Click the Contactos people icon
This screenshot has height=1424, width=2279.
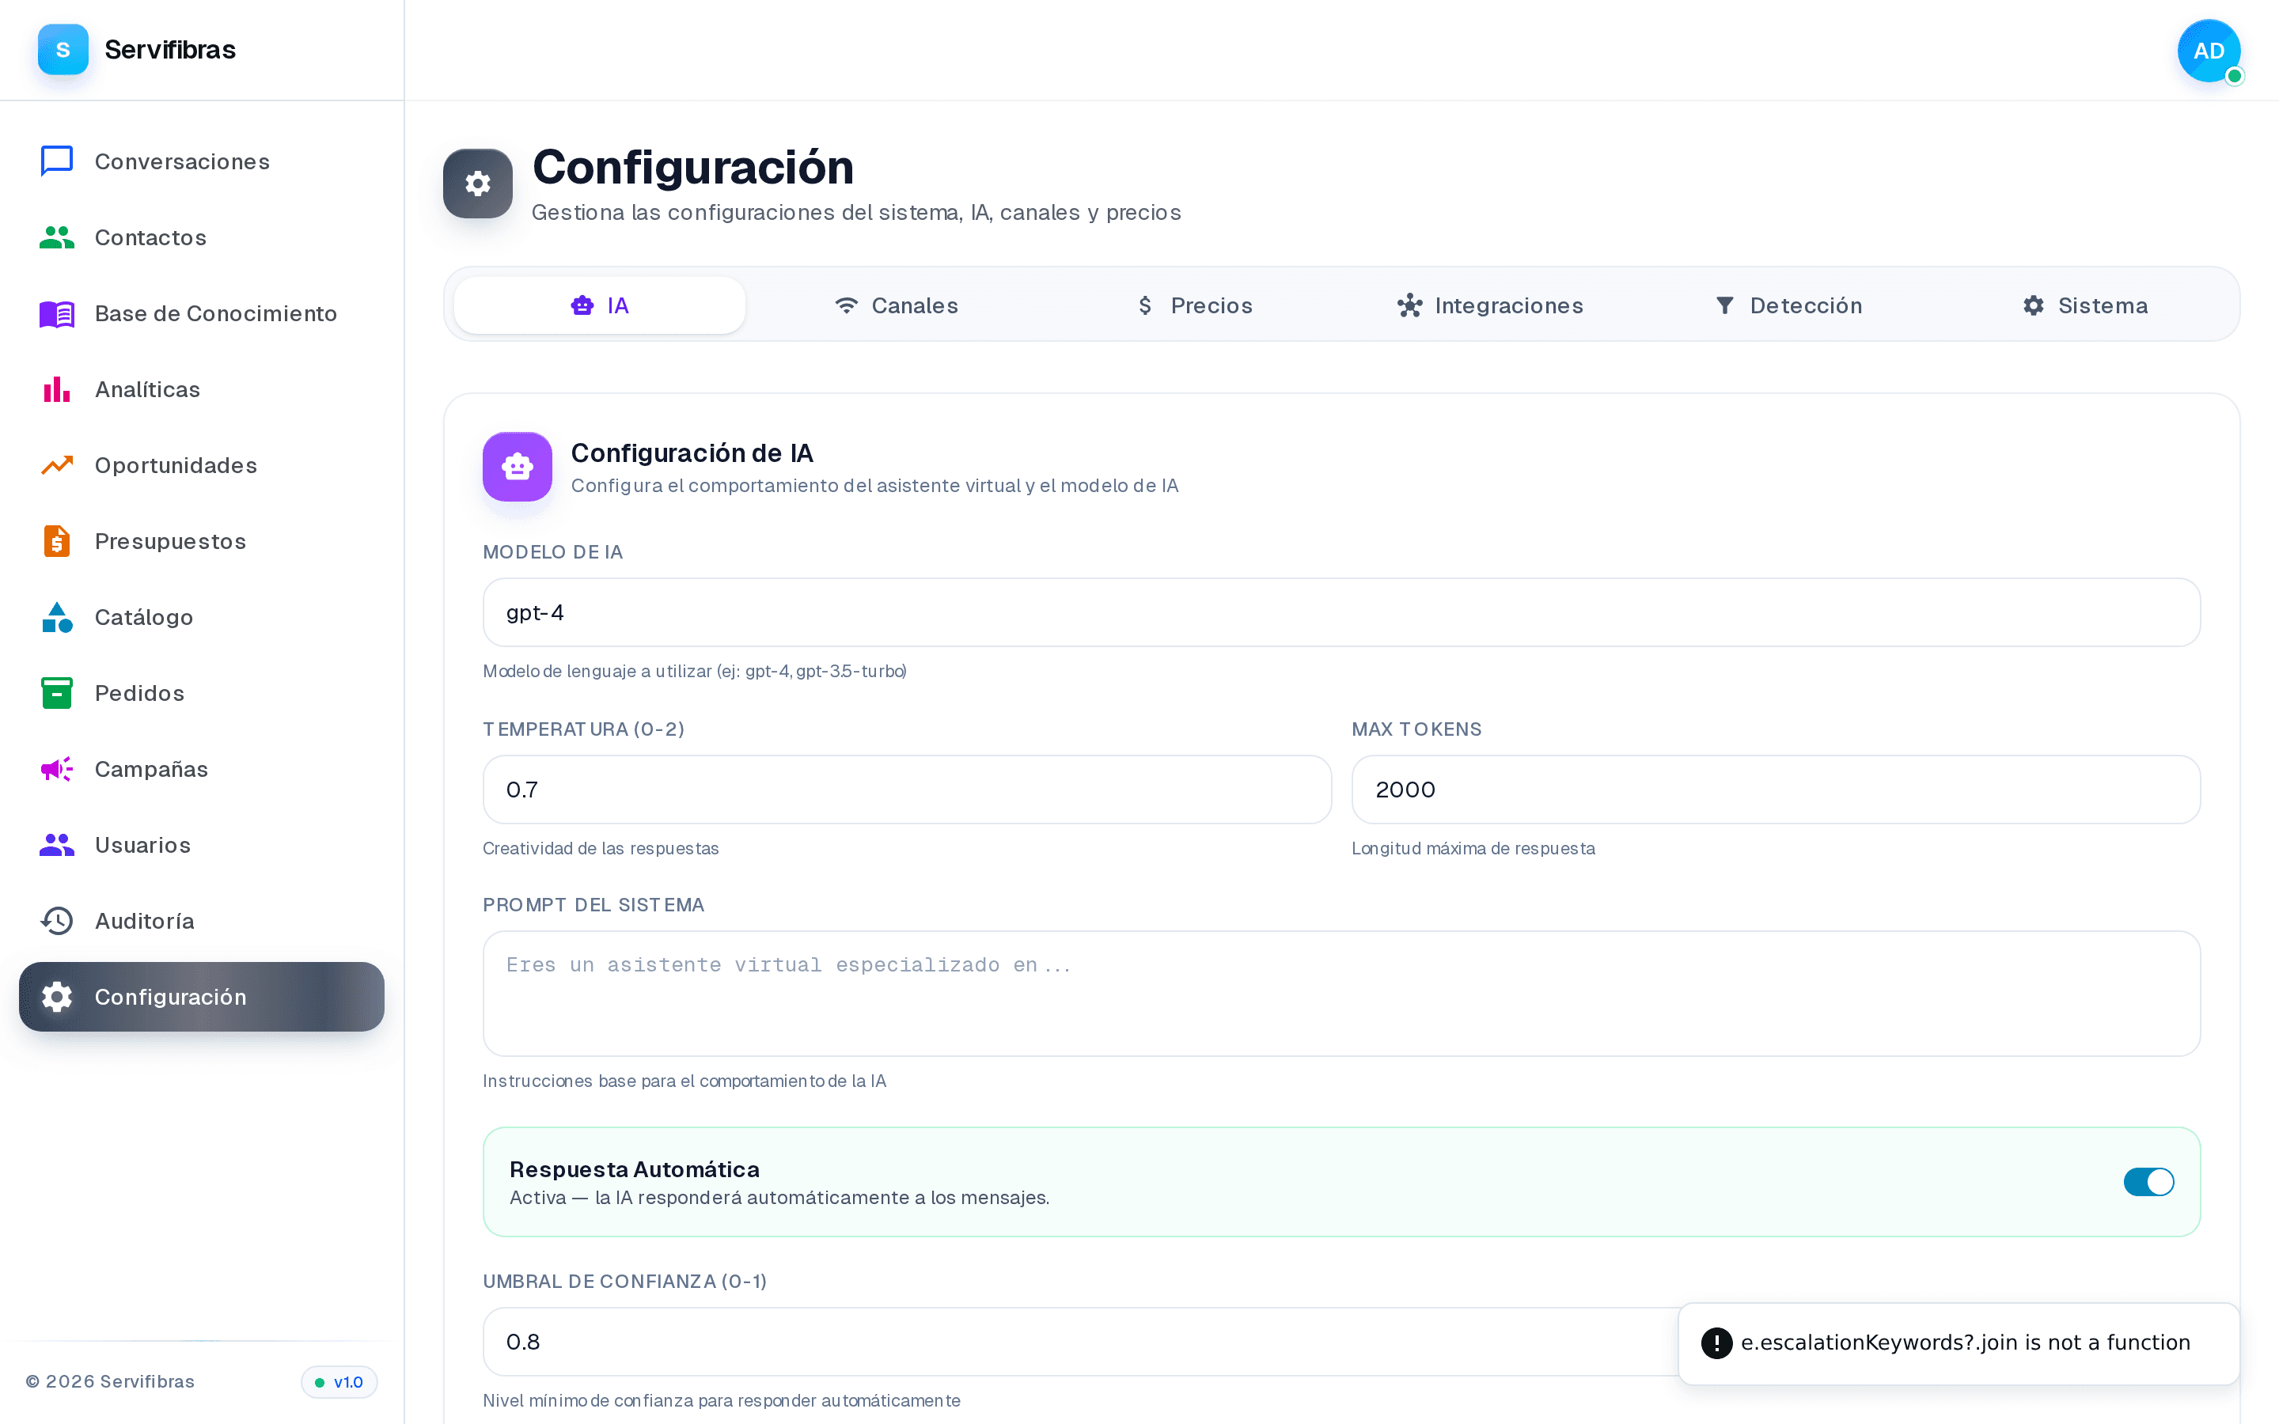(x=56, y=237)
